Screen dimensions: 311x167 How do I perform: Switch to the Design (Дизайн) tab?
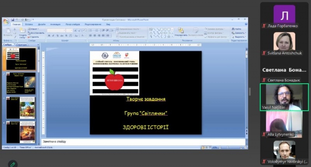click(42, 24)
